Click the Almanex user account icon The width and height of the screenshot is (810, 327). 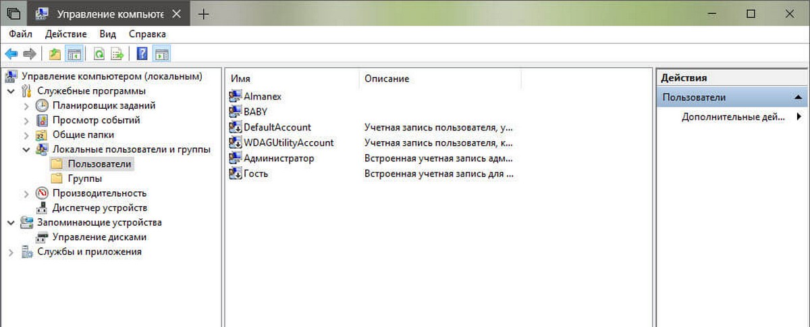236,97
